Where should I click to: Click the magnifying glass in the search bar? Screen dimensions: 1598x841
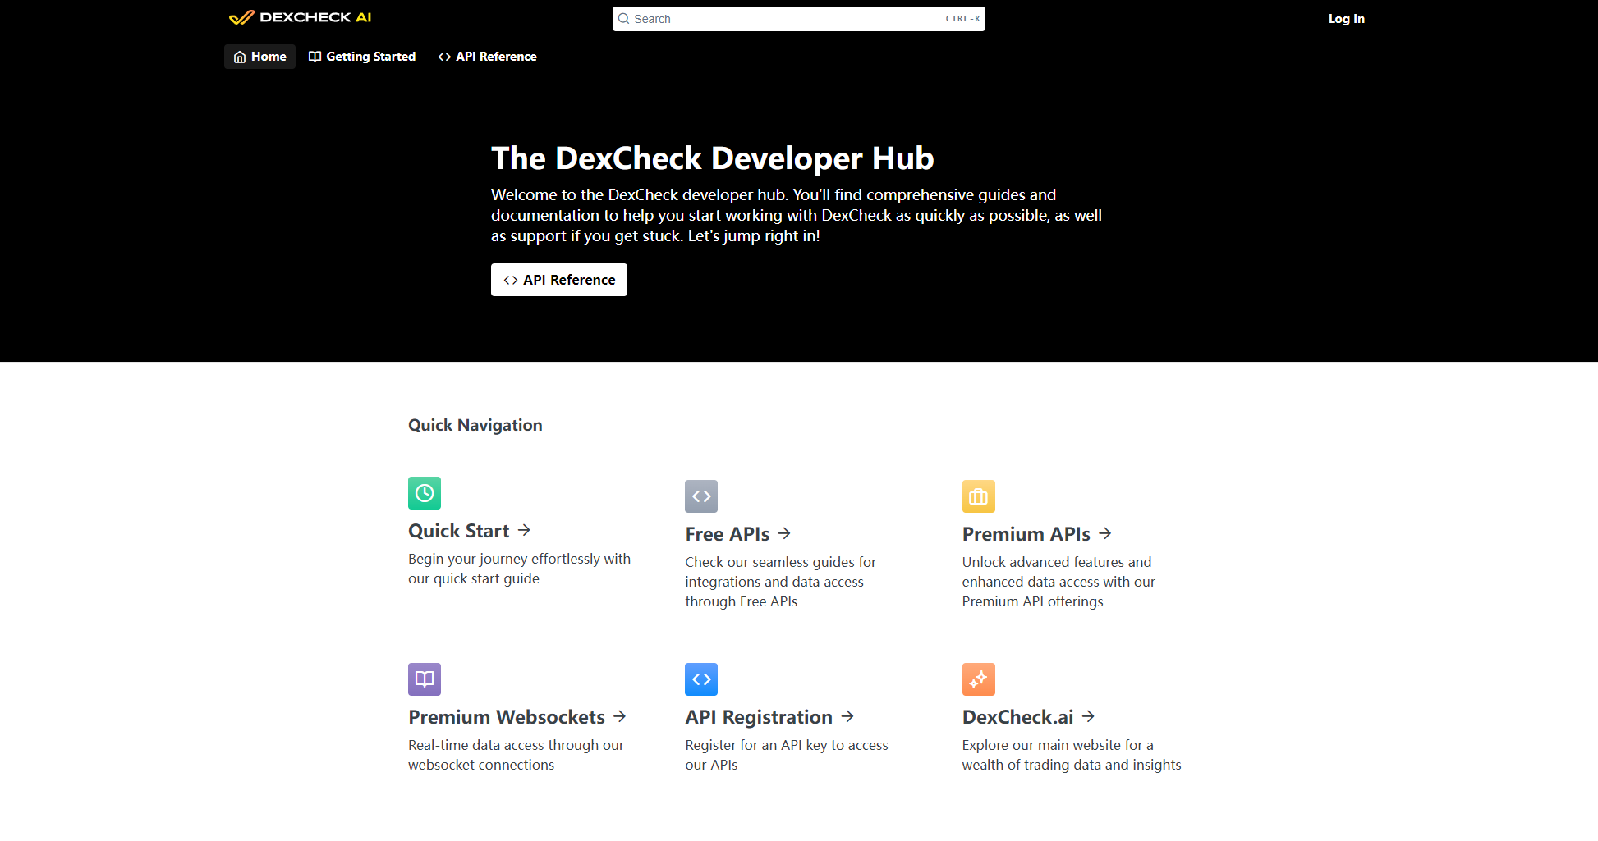point(623,18)
